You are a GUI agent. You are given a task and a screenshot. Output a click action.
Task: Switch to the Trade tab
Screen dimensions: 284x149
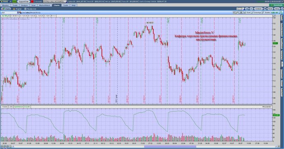pyautogui.click(x=15, y=5)
